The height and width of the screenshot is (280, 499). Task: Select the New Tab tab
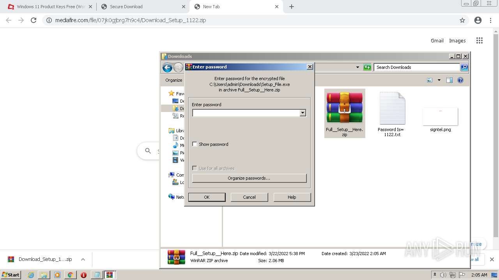tap(236, 7)
